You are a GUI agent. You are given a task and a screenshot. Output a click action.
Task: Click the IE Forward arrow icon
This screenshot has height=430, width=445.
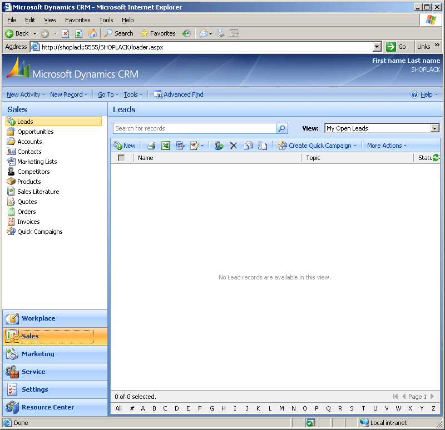coord(44,34)
